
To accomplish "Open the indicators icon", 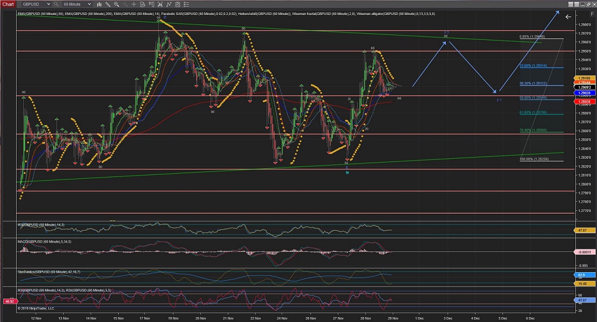I will click(169, 4).
